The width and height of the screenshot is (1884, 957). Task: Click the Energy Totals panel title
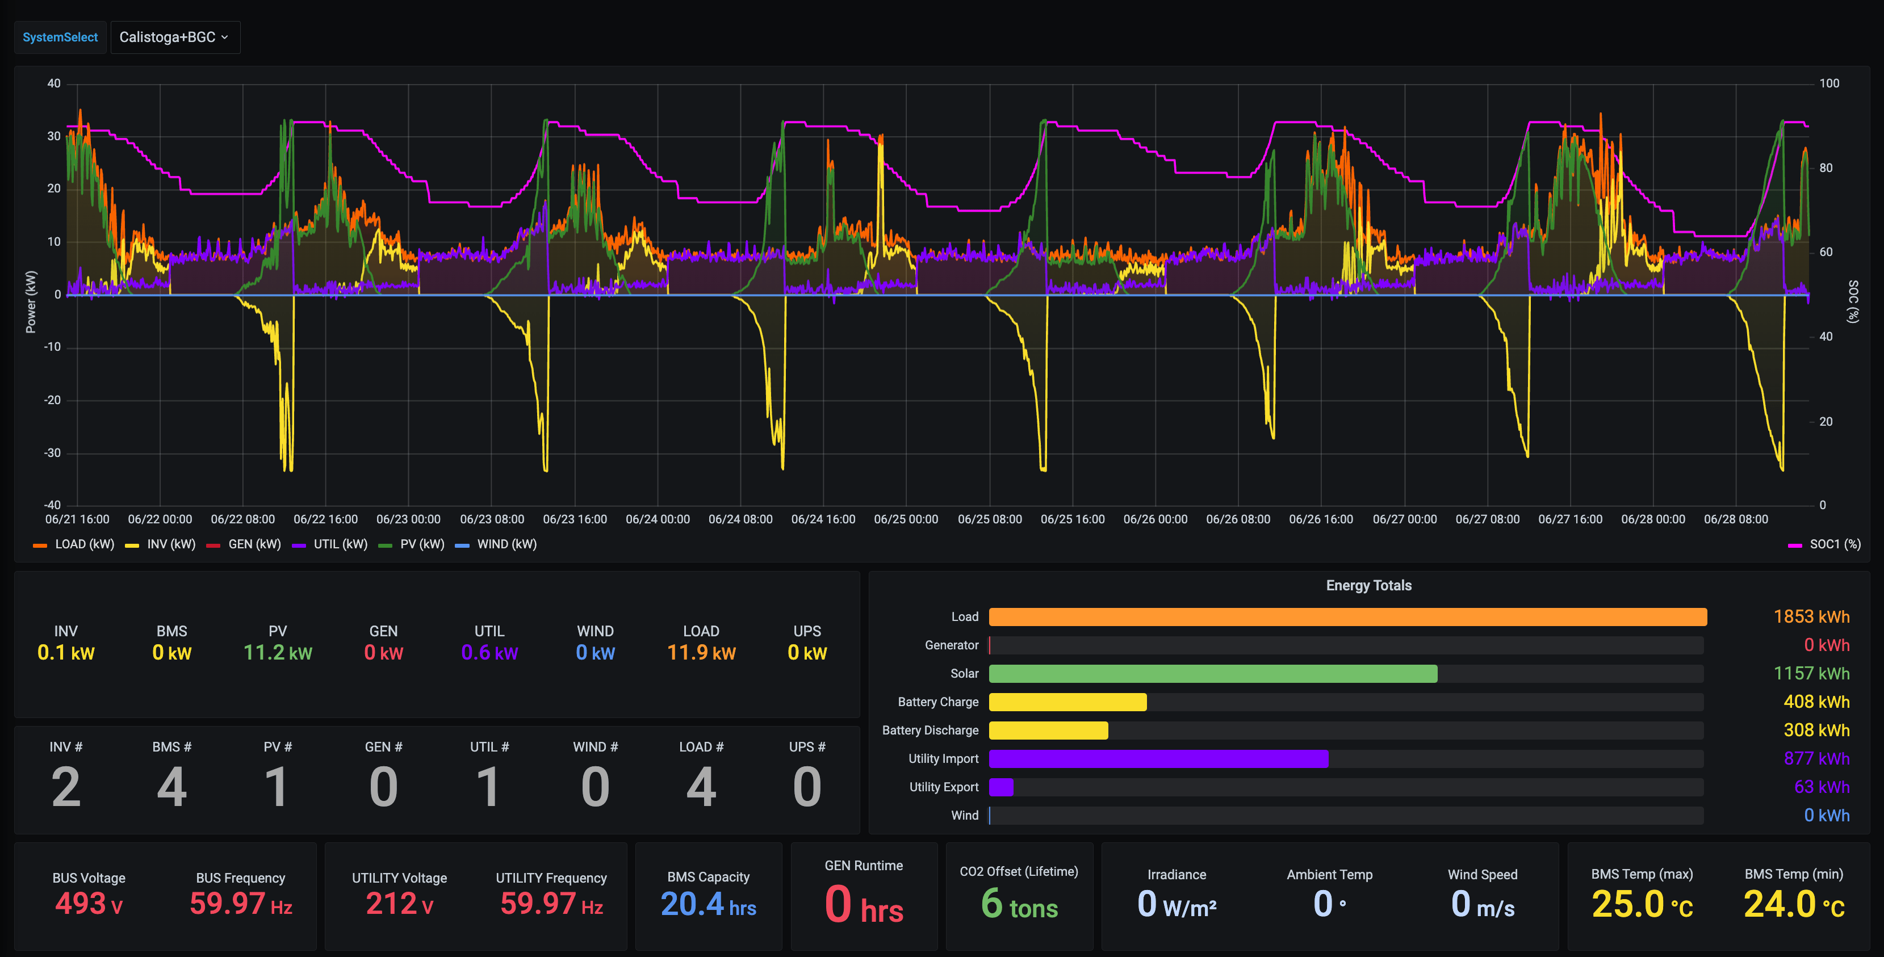coord(1368,586)
